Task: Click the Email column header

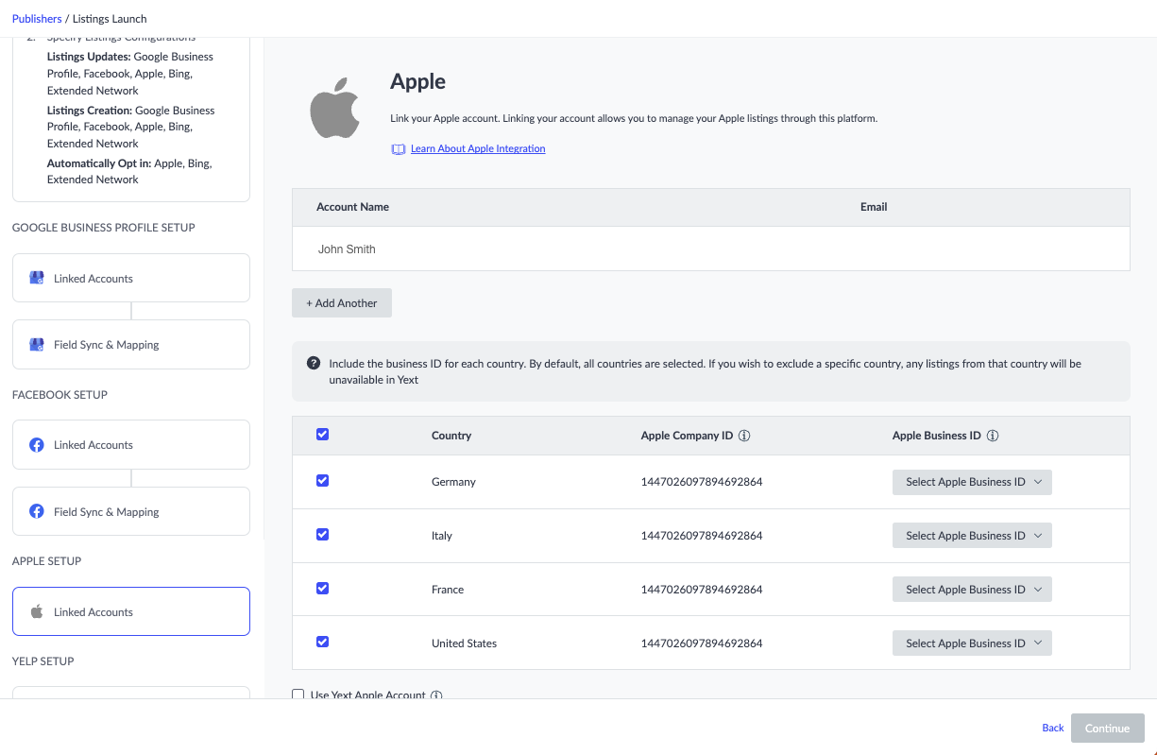Action: point(874,207)
